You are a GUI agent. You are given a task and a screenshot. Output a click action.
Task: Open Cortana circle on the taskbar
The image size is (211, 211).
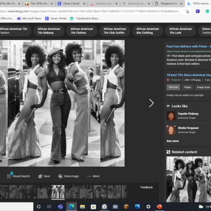39,207
